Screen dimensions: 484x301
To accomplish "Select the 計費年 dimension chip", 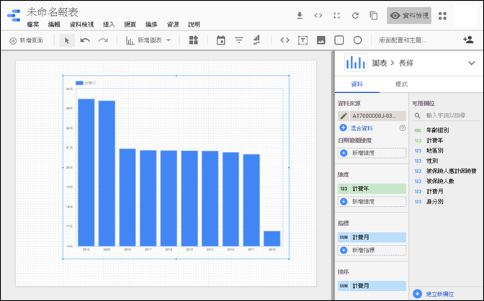I will click(372, 189).
